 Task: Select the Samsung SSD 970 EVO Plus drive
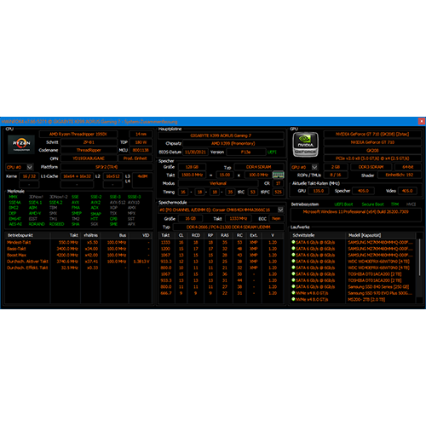point(353,293)
